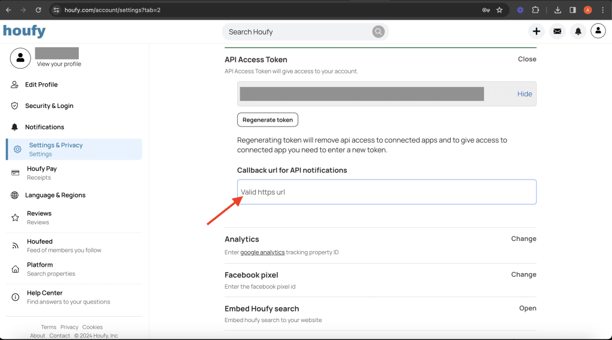
Task: Focus the Callback url input field
Action: (387, 192)
